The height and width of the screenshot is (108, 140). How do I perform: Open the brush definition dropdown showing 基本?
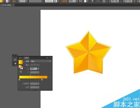[x=58, y=1]
